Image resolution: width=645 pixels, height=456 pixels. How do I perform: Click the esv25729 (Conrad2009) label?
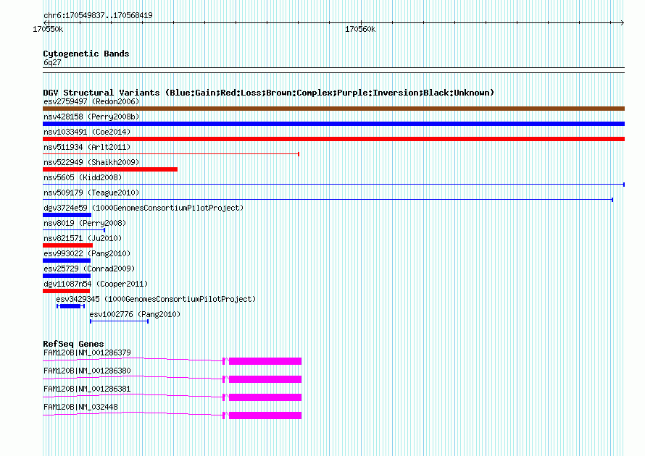tap(89, 269)
